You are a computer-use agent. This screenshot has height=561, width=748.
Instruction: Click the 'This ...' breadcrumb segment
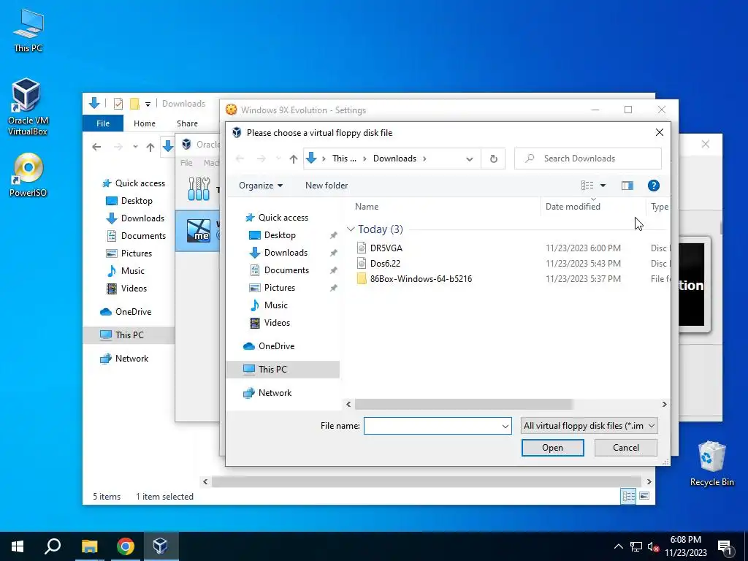point(344,159)
